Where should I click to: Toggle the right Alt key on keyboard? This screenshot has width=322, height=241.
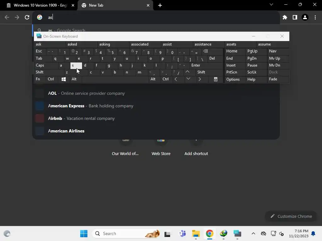pos(154,79)
